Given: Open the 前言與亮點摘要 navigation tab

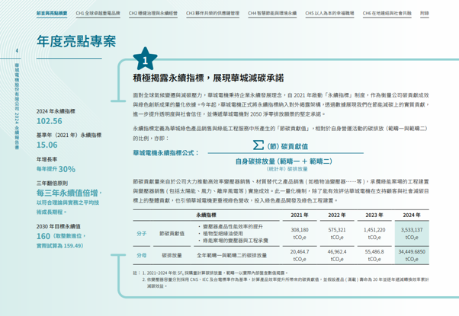Looking at the screenshot, I should (52, 14).
